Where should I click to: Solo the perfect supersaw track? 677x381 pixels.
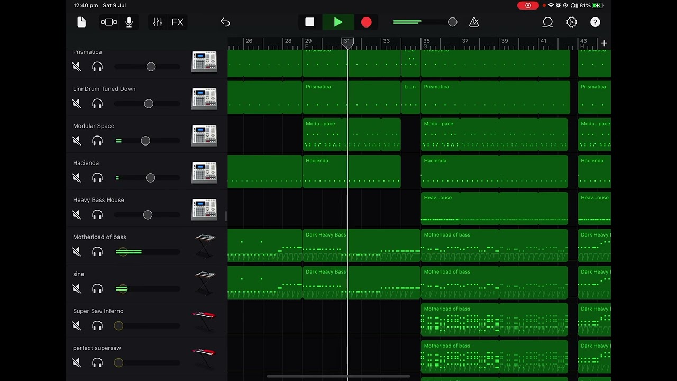coord(97,363)
